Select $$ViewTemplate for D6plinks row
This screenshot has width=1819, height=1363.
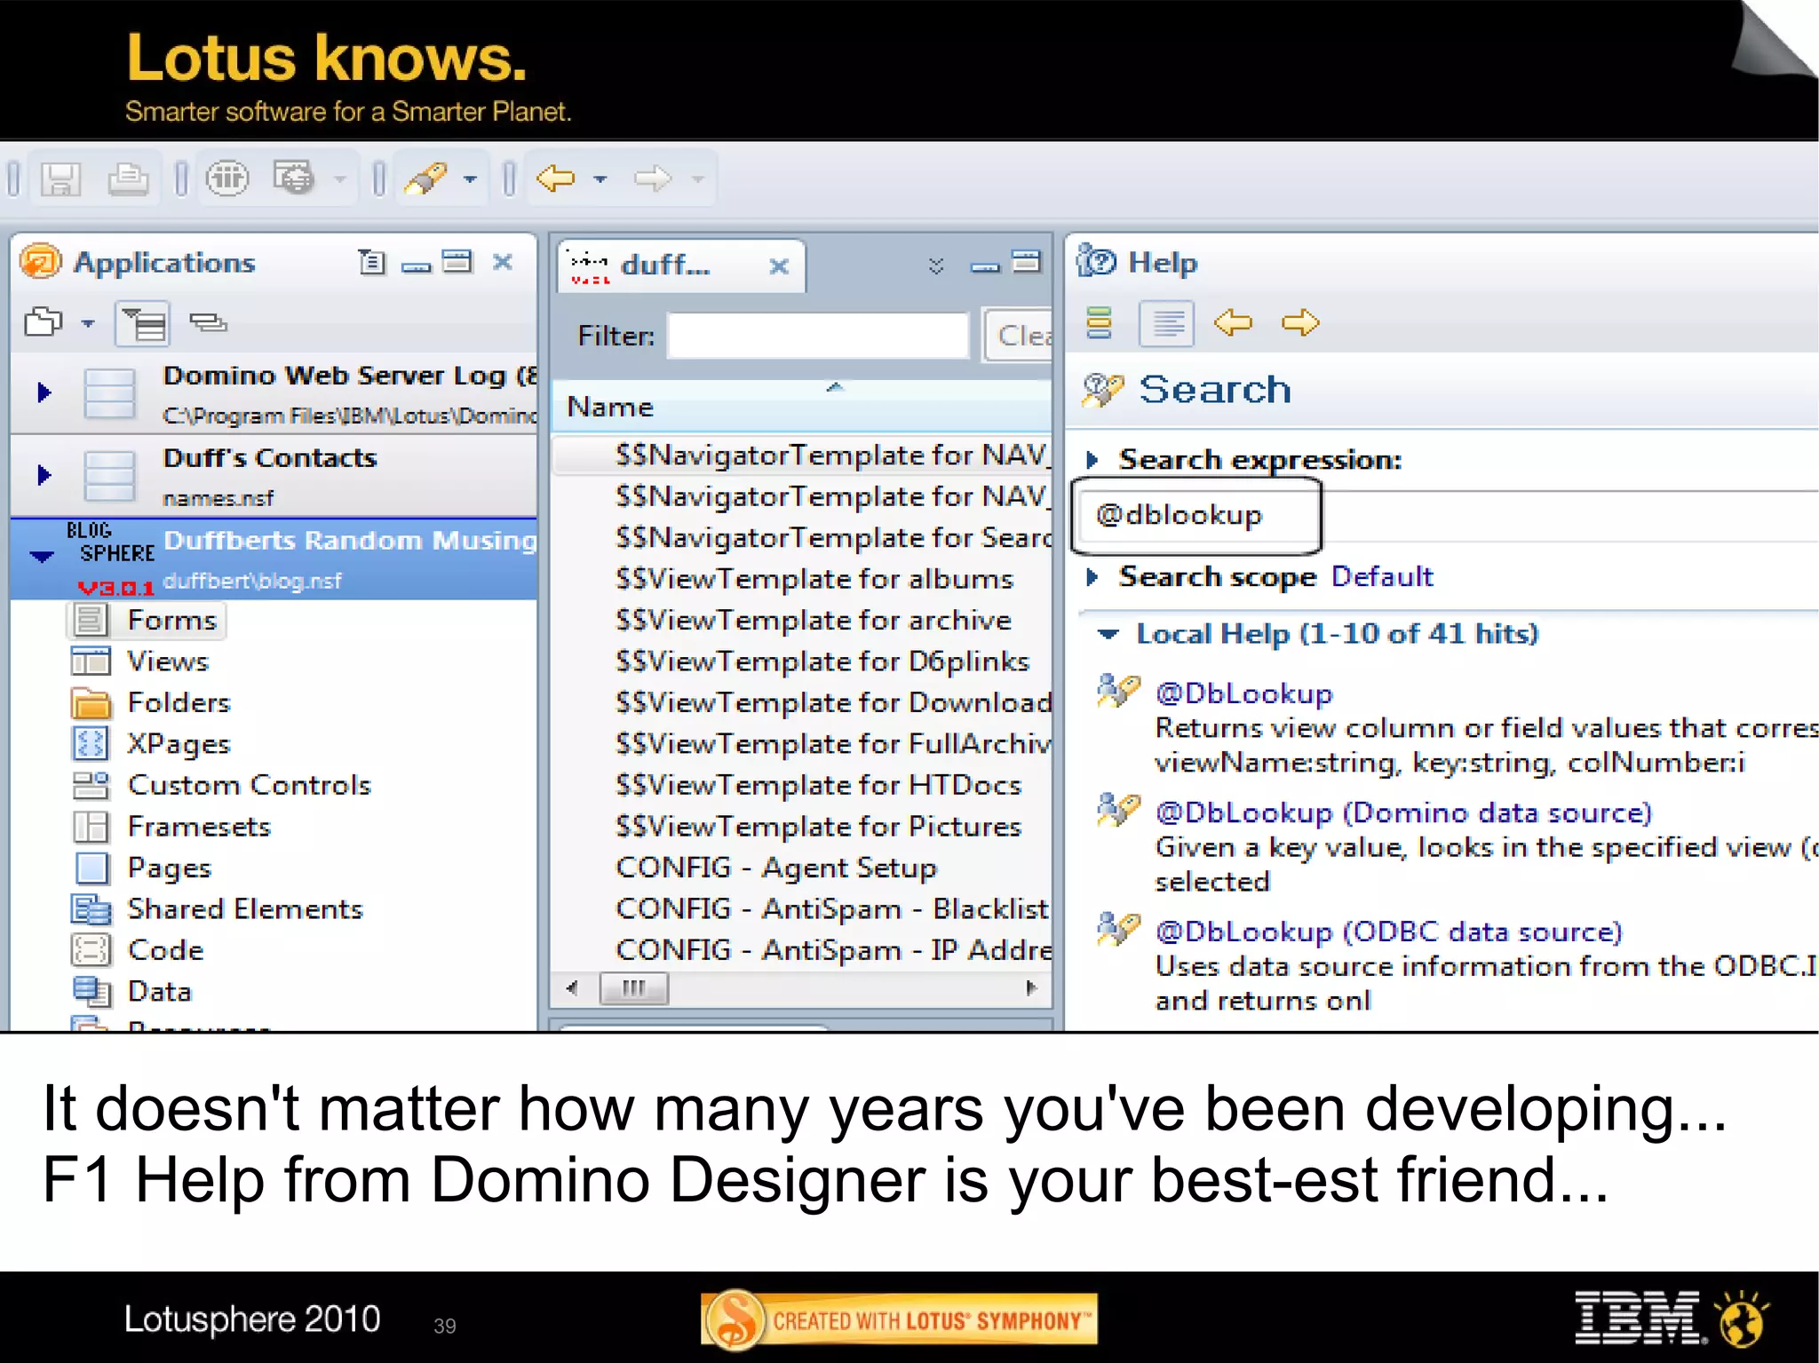coord(803,662)
